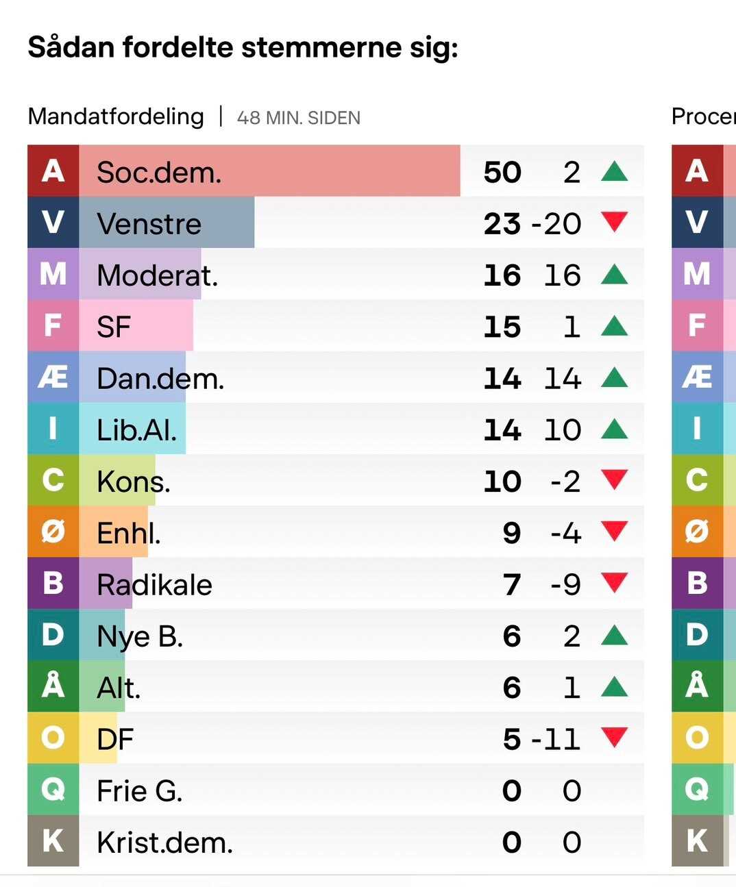The height and width of the screenshot is (887, 736).
Task: Select the red down arrow in DF row
Action: [x=614, y=737]
